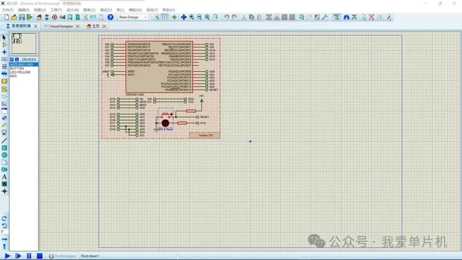The image size is (462, 260).
Task: Click the Property Assignment Tool icon
Action: click(354, 17)
